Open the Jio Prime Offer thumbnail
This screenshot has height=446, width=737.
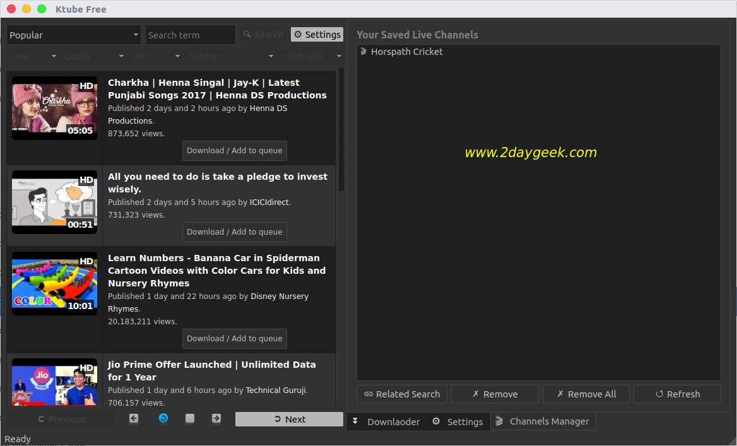(54, 382)
